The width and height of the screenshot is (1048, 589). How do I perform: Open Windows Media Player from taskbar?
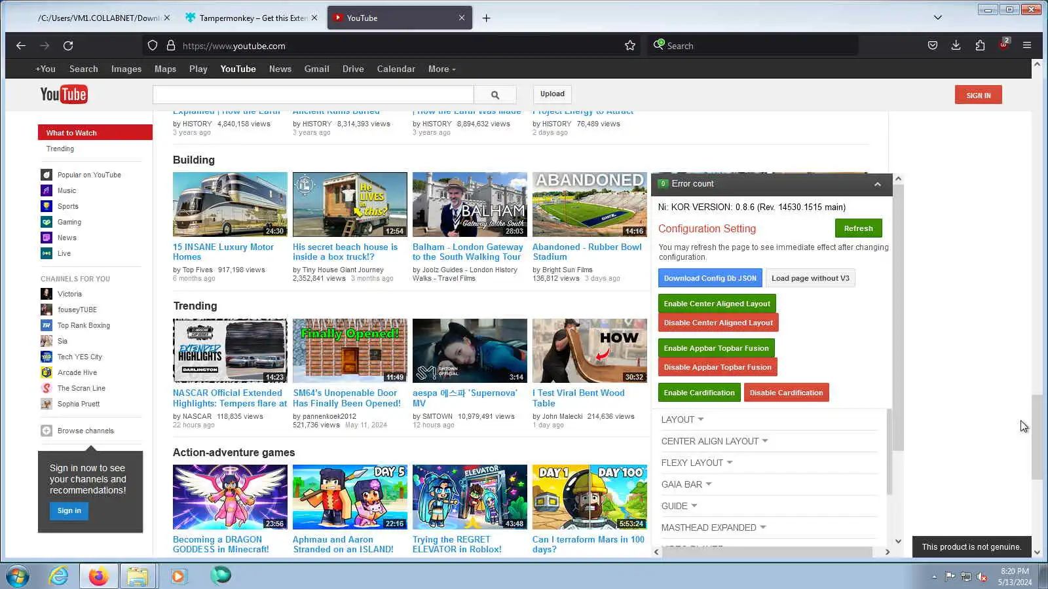pyautogui.click(x=178, y=576)
